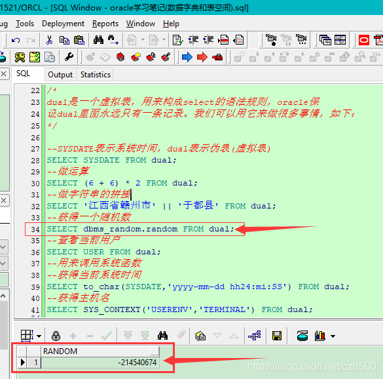Open the Help menu
Viewport: 383px width, 379px height.
pos(171,24)
